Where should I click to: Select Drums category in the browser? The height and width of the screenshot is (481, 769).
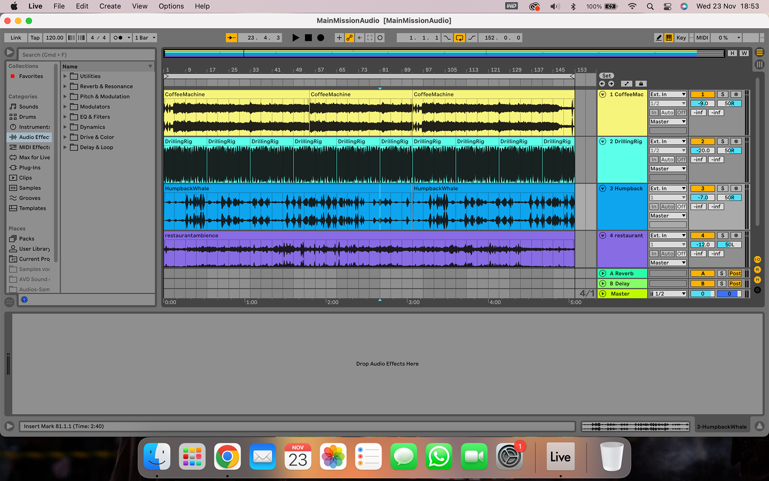27,117
